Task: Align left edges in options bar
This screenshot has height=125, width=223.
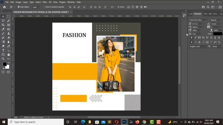Action: (70, 7)
